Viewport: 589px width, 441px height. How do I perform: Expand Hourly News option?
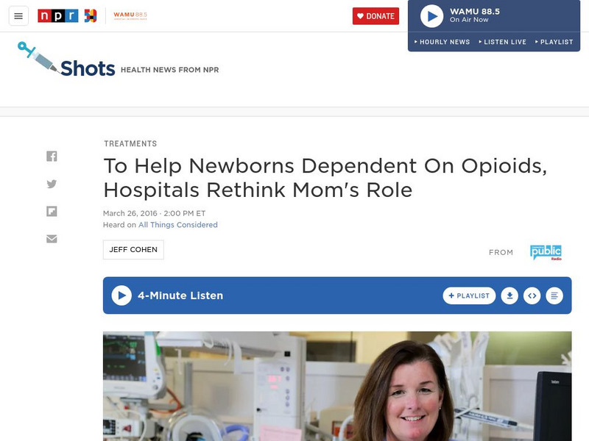442,42
